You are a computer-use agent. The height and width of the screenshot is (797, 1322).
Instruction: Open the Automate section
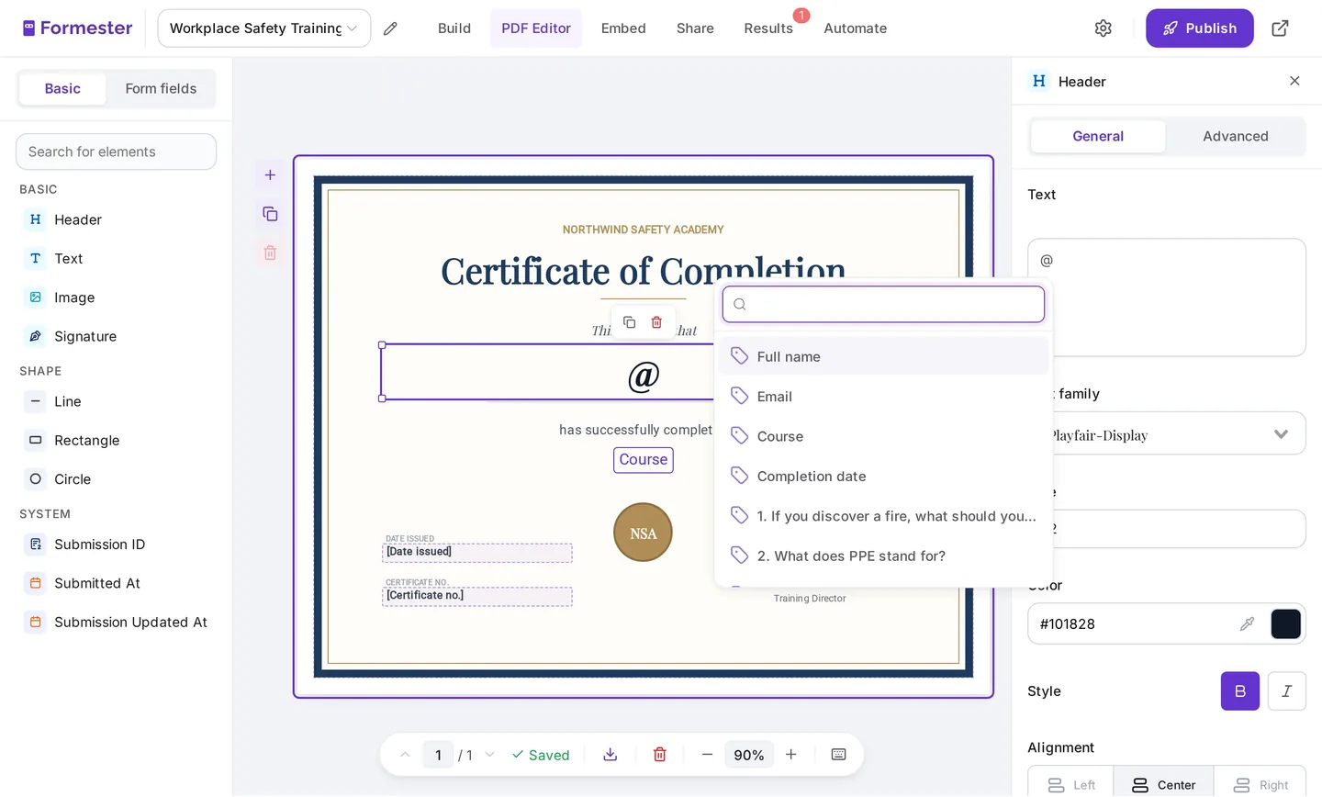click(x=856, y=28)
